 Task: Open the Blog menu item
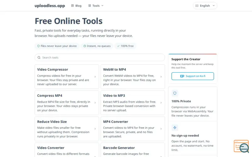coord(76,6)
